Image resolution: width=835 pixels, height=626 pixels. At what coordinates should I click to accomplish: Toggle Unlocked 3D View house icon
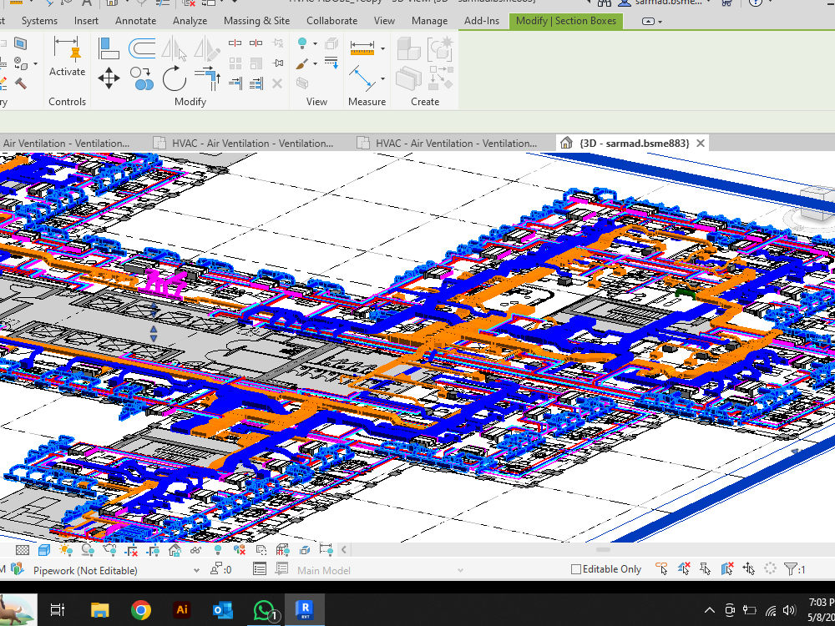[175, 550]
